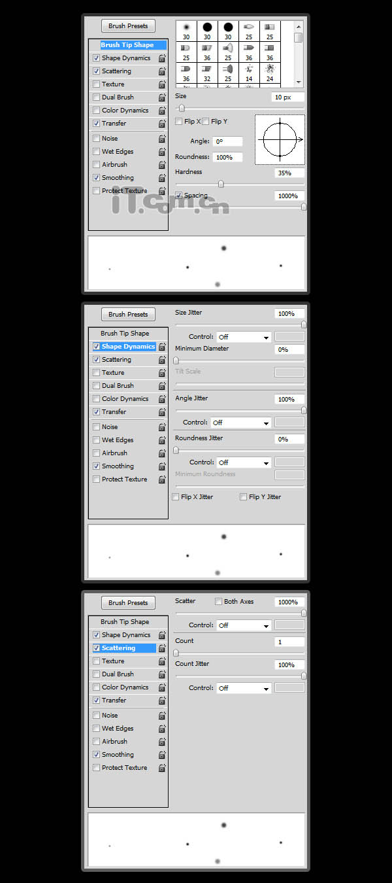Click Brush Presets button in Shape Dynamics panel
The height and width of the screenshot is (883, 392).
128,315
